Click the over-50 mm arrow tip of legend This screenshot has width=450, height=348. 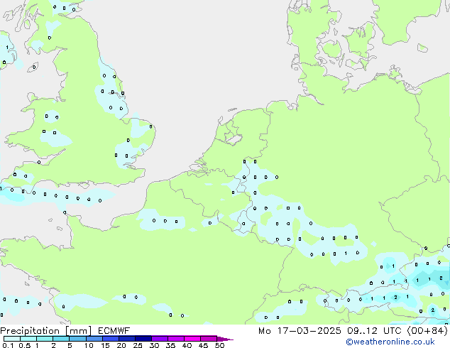click(x=225, y=339)
